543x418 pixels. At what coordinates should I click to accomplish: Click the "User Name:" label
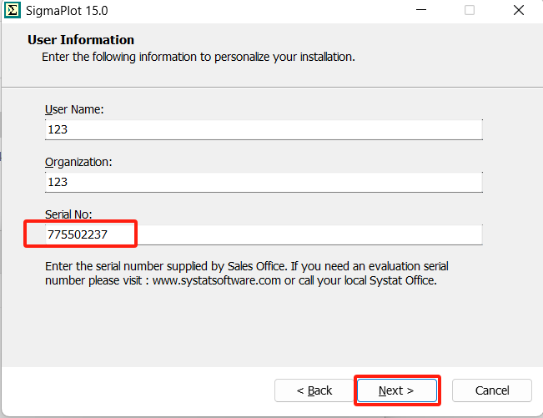coord(74,109)
